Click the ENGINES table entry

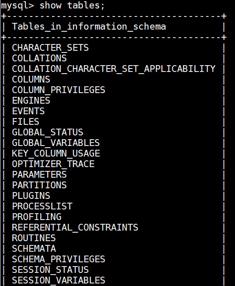click(31, 101)
